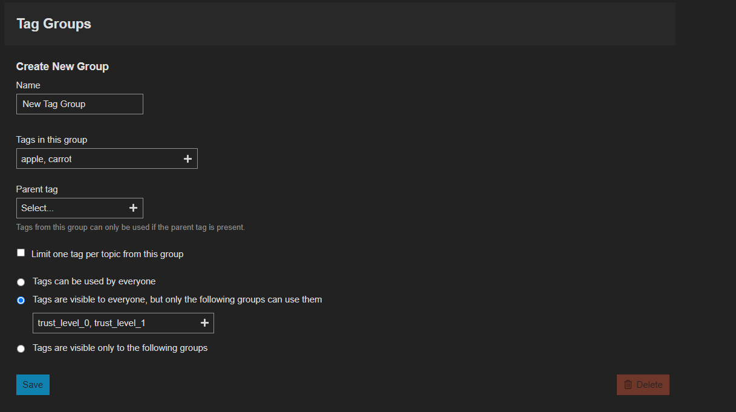Click the plus icon in Tags in this group
This screenshot has width=736, height=412.
[187, 159]
